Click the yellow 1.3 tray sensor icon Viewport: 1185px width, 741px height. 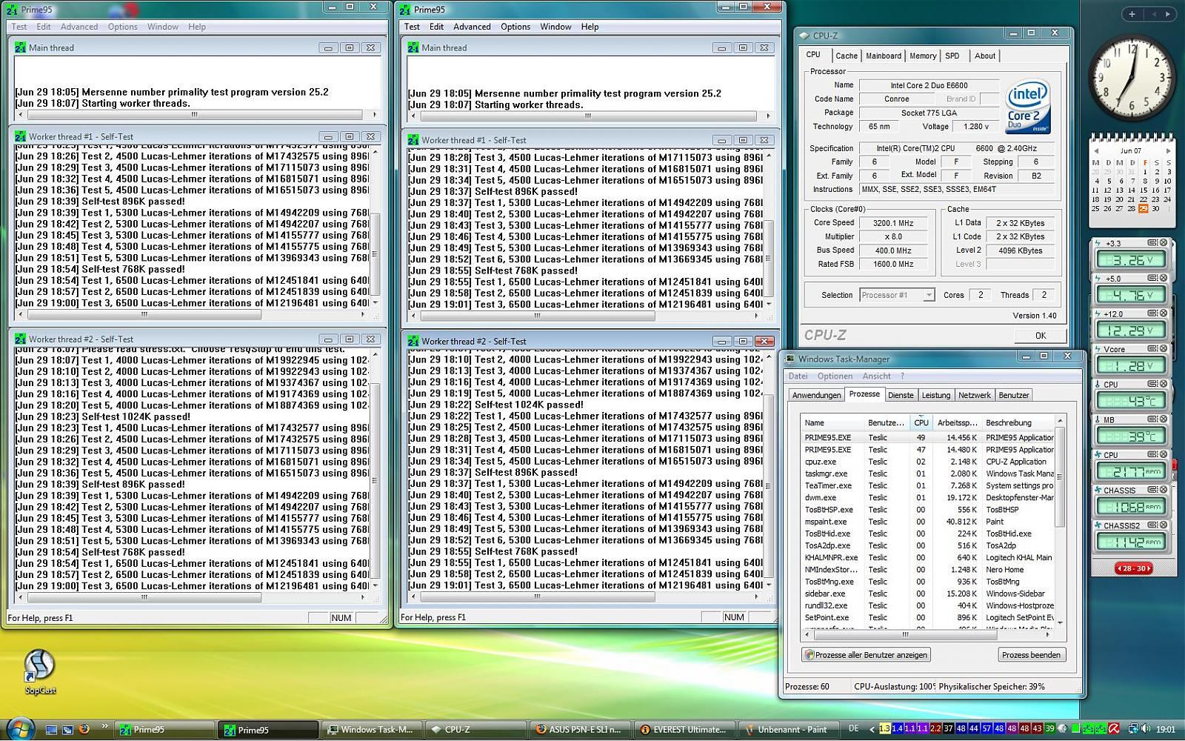(884, 728)
